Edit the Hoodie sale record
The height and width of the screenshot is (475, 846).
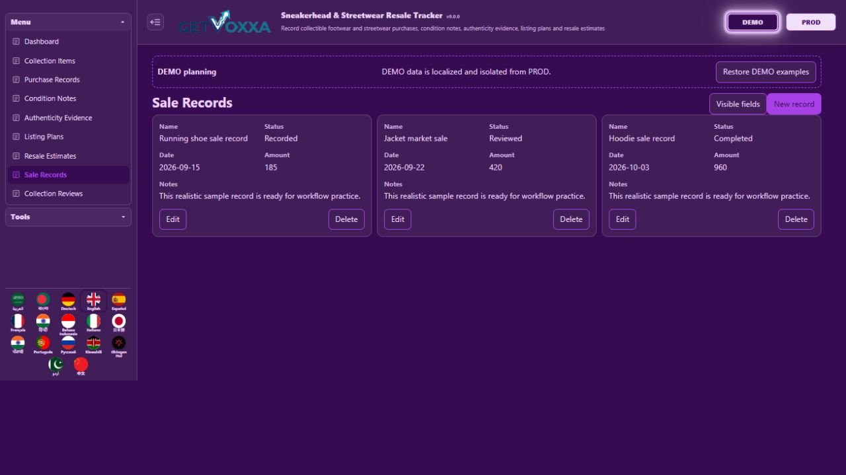point(622,219)
